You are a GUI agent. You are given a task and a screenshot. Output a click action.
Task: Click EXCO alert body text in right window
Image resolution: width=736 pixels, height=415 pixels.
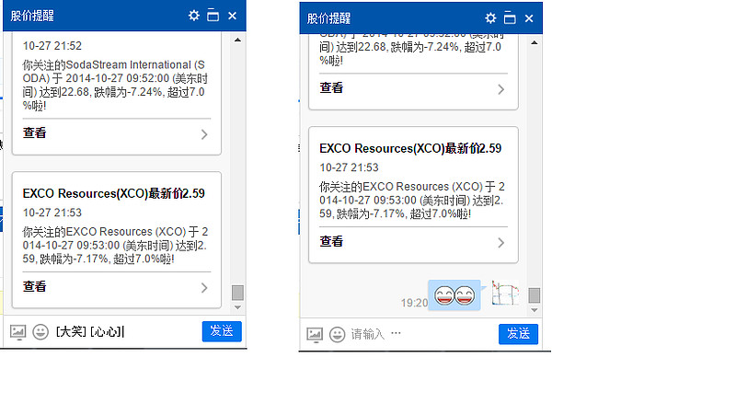tap(411, 200)
